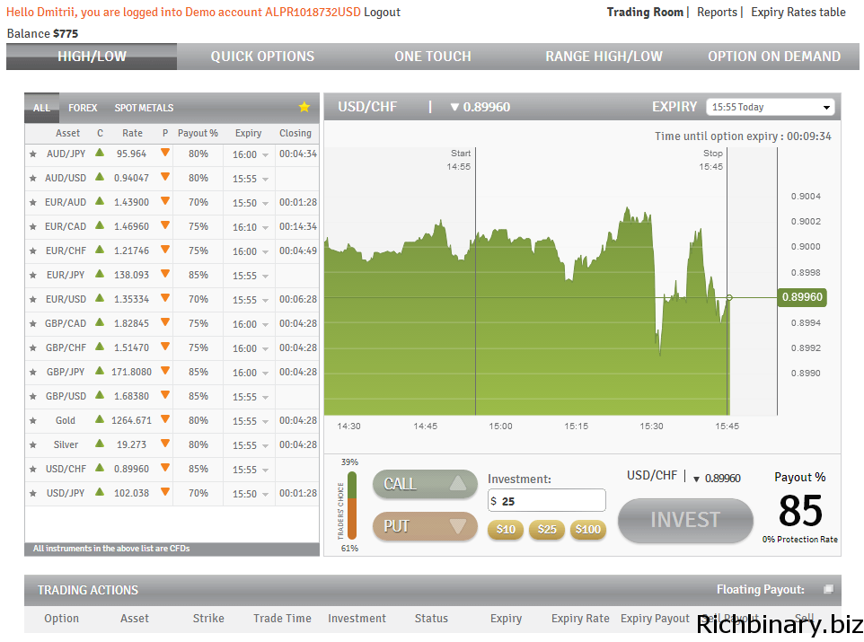Click the green call arrow for USD/CHF row

tap(100, 468)
